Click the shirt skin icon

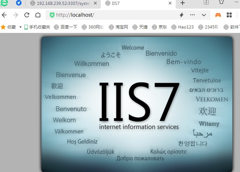click(221, 2)
